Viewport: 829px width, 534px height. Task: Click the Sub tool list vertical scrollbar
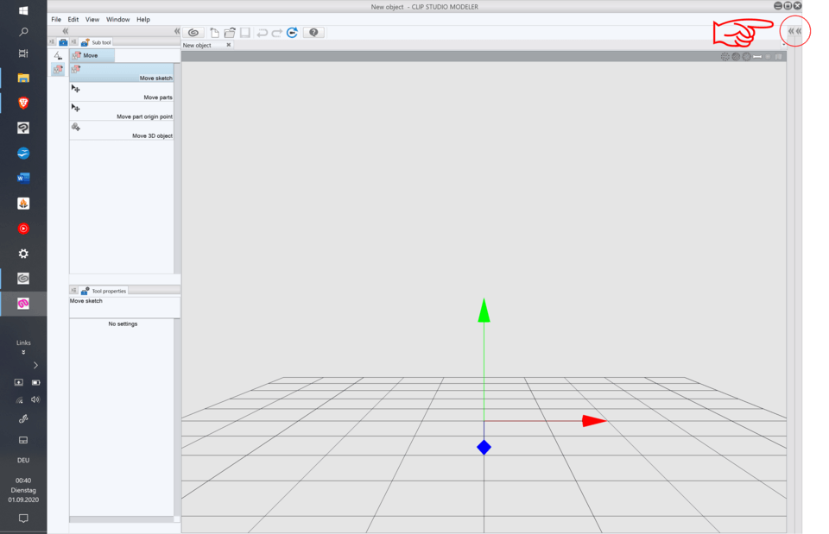pyautogui.click(x=177, y=168)
